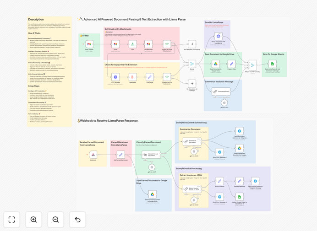Click the Extract Invoice as JSON note title
Image resolution: width=317 pixels, height=231 pixels.
click(191, 175)
